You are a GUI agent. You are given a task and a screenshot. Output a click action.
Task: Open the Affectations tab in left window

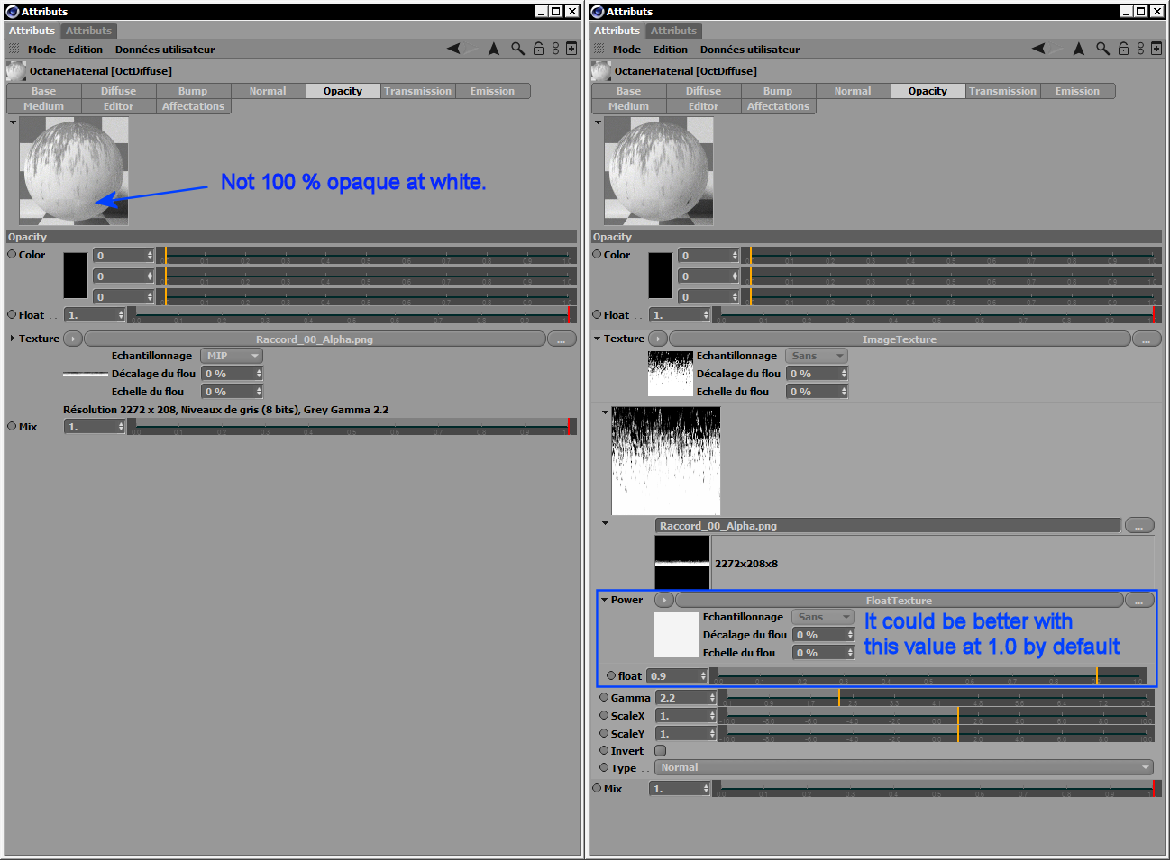[193, 106]
